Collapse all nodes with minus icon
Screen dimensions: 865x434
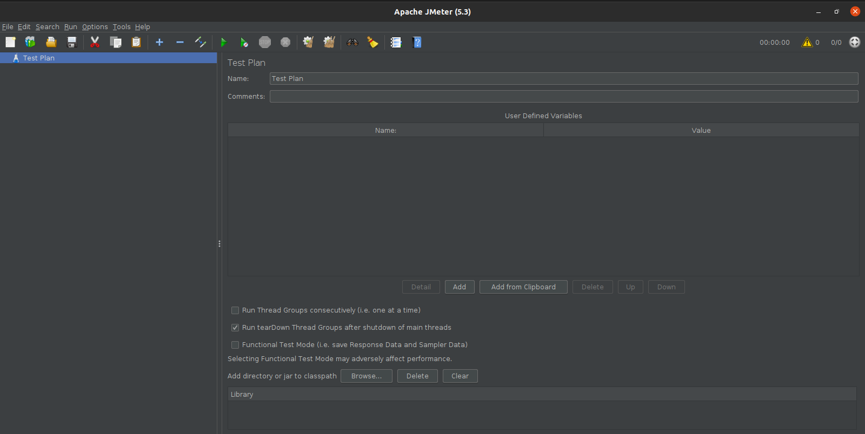coord(180,42)
